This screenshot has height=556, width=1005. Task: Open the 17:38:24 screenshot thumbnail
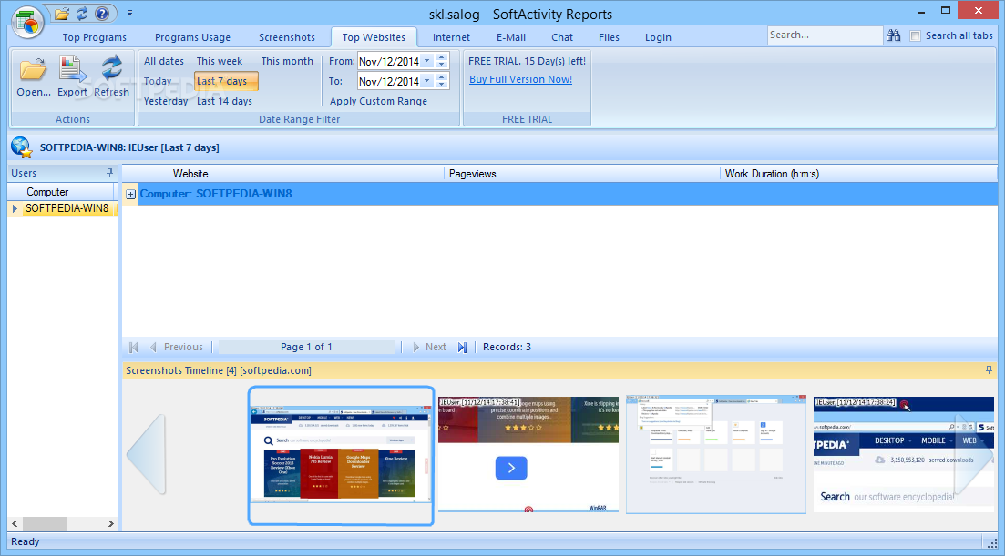[x=904, y=454]
